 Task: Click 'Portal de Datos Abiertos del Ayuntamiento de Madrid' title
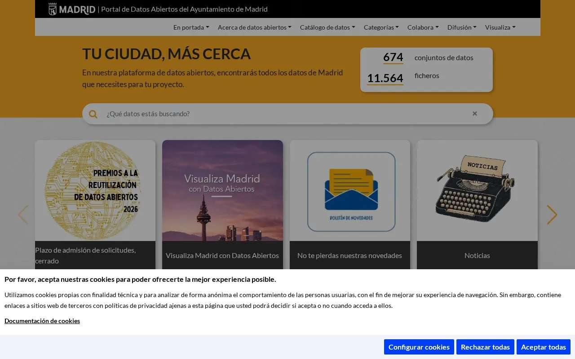click(x=184, y=9)
